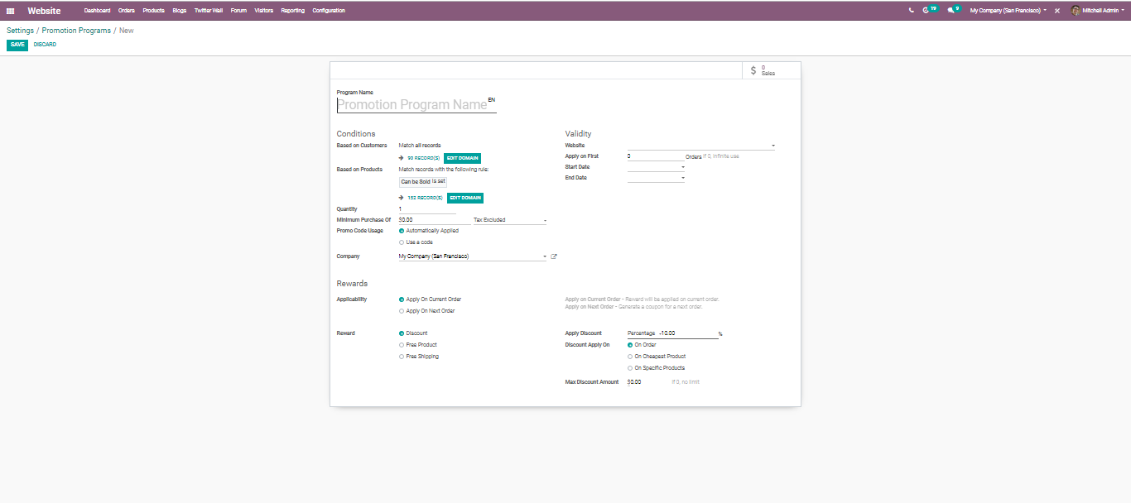Open Dashboard menu

97,11
